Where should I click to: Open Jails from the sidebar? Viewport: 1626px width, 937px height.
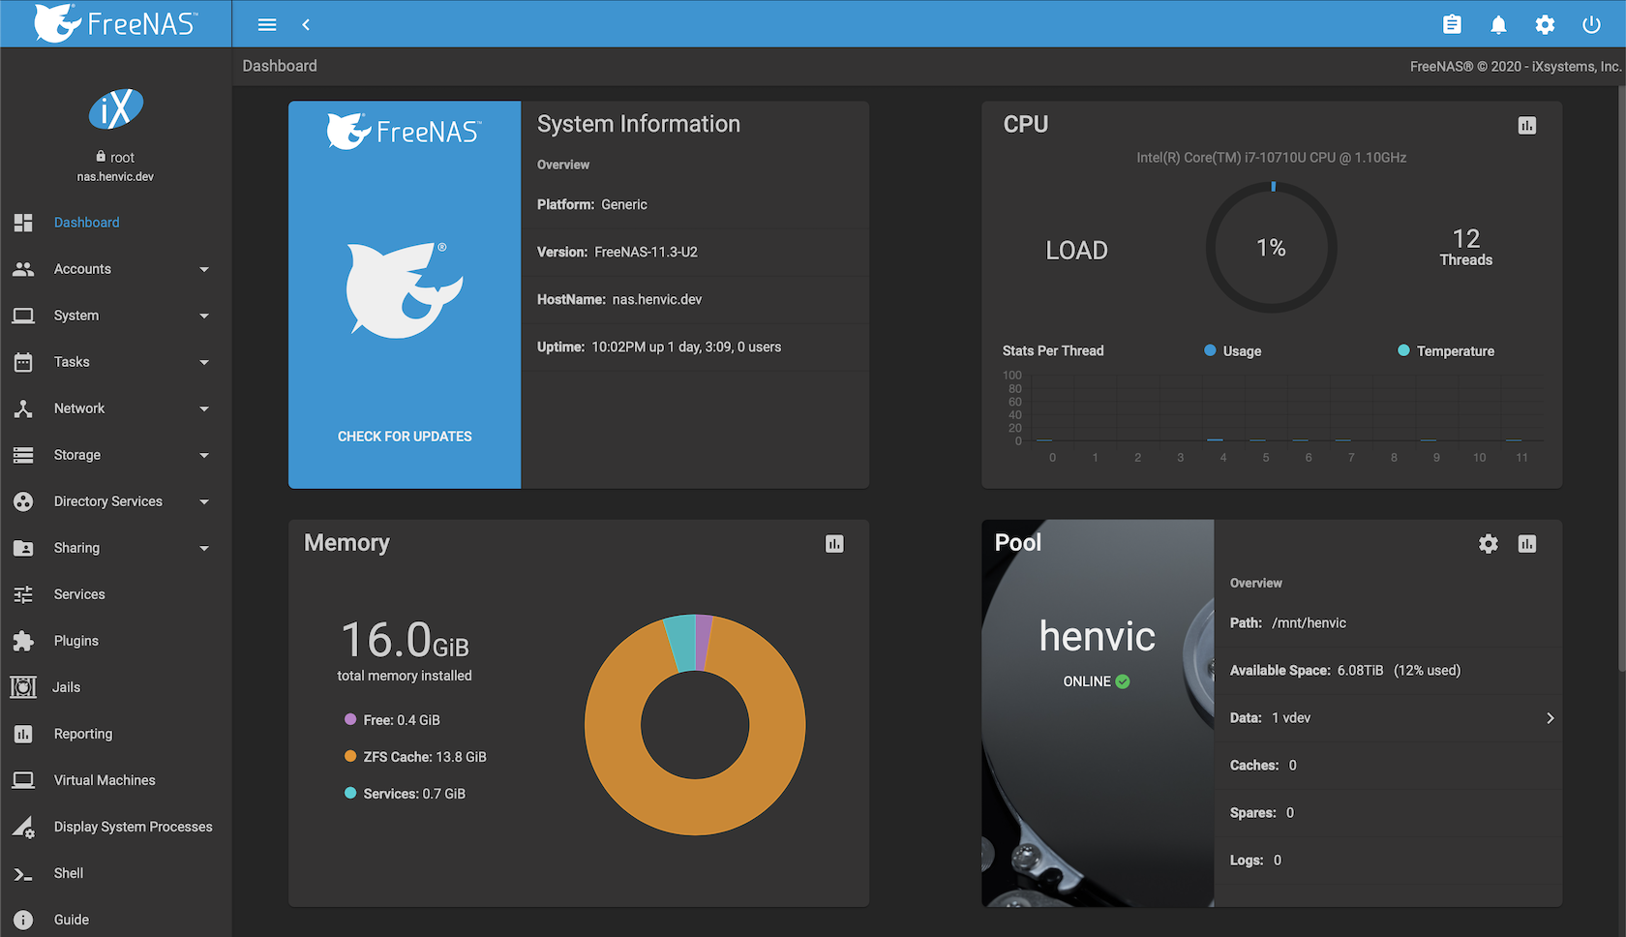coord(116,687)
